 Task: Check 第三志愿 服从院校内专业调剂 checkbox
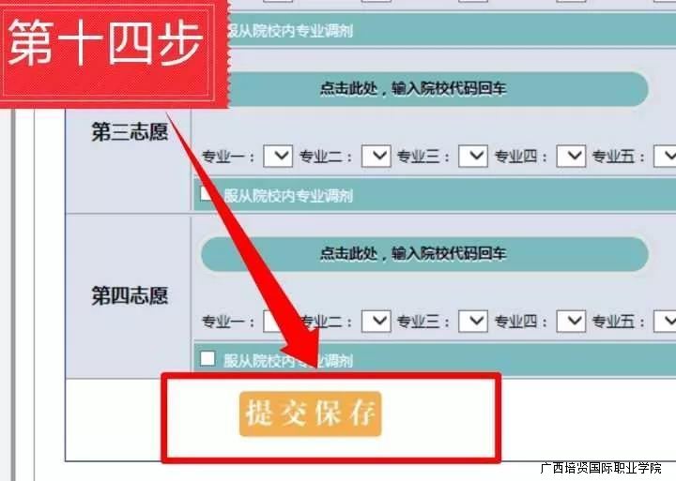(206, 194)
